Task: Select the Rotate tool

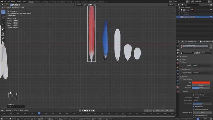Action: tap(3, 25)
